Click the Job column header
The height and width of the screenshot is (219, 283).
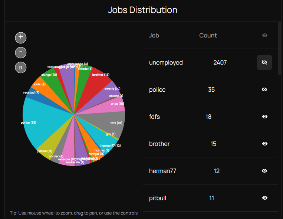pos(154,35)
